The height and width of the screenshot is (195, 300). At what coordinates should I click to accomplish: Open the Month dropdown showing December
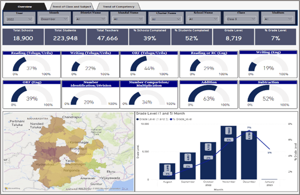[x=54, y=19]
